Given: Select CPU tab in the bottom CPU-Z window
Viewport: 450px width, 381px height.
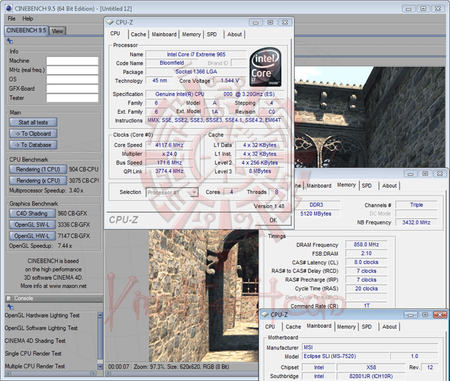Looking at the screenshot, I should 270,327.
